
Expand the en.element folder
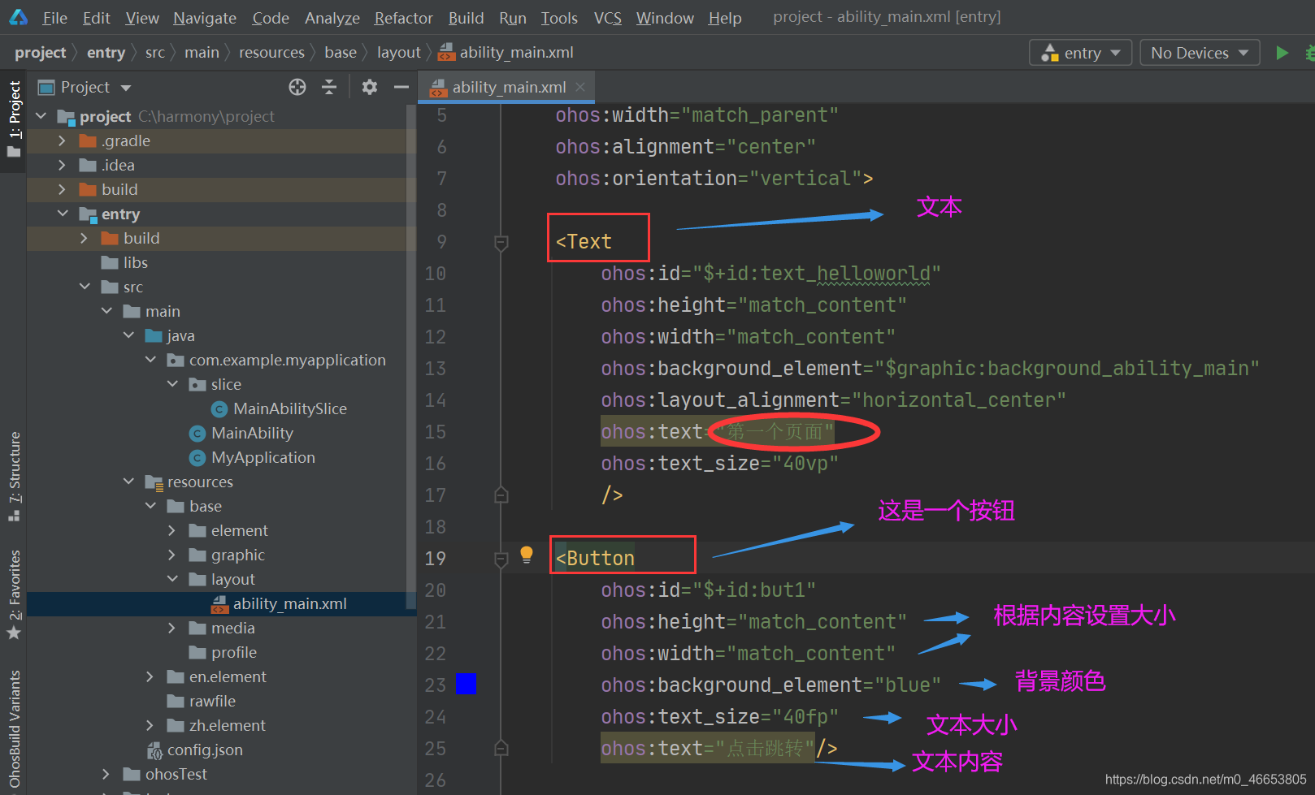pos(150,676)
